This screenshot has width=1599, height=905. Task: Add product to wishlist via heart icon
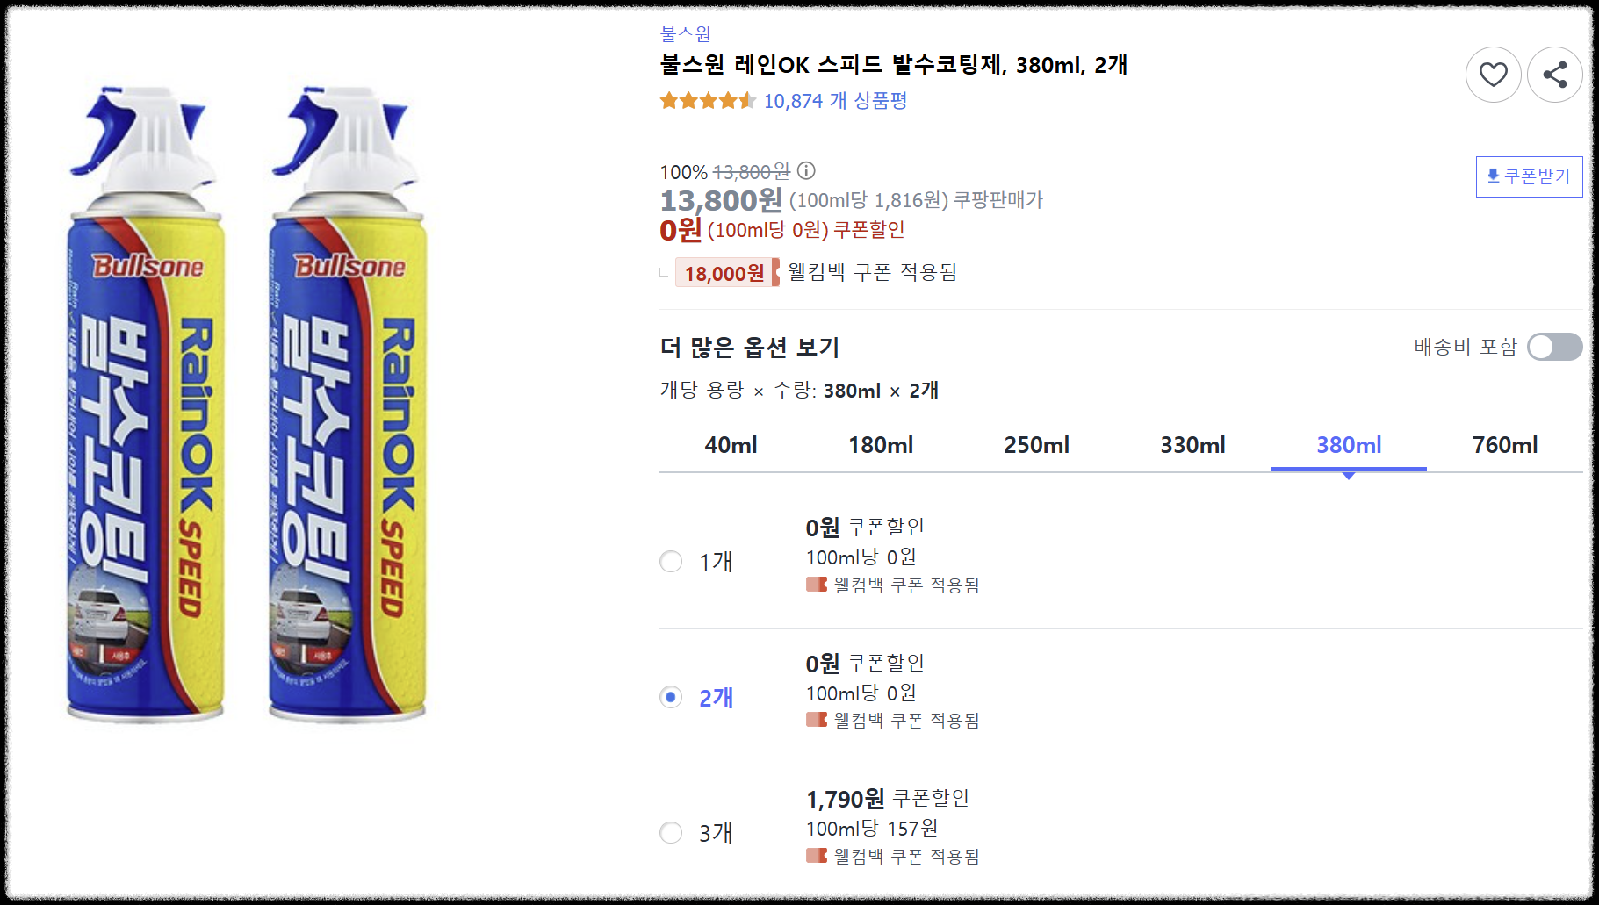[x=1493, y=75]
